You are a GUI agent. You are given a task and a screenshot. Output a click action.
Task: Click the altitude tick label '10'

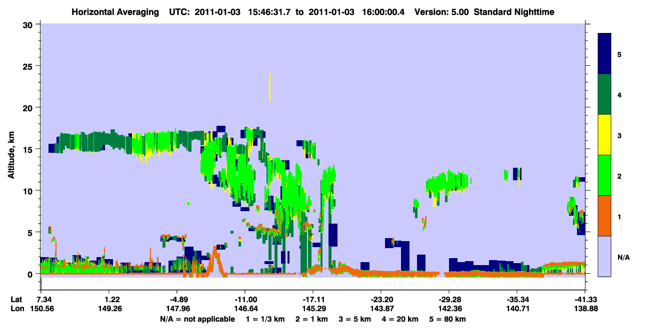[29, 191]
